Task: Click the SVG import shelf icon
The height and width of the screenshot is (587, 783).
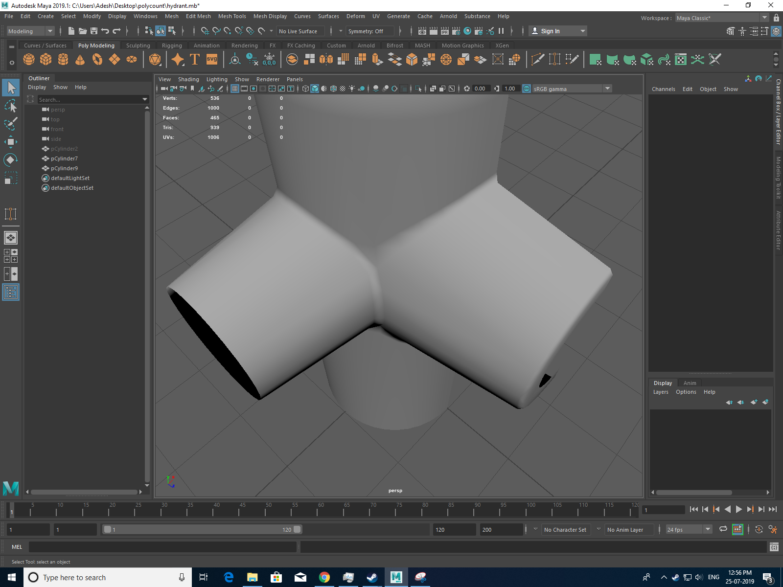Action: (x=212, y=60)
